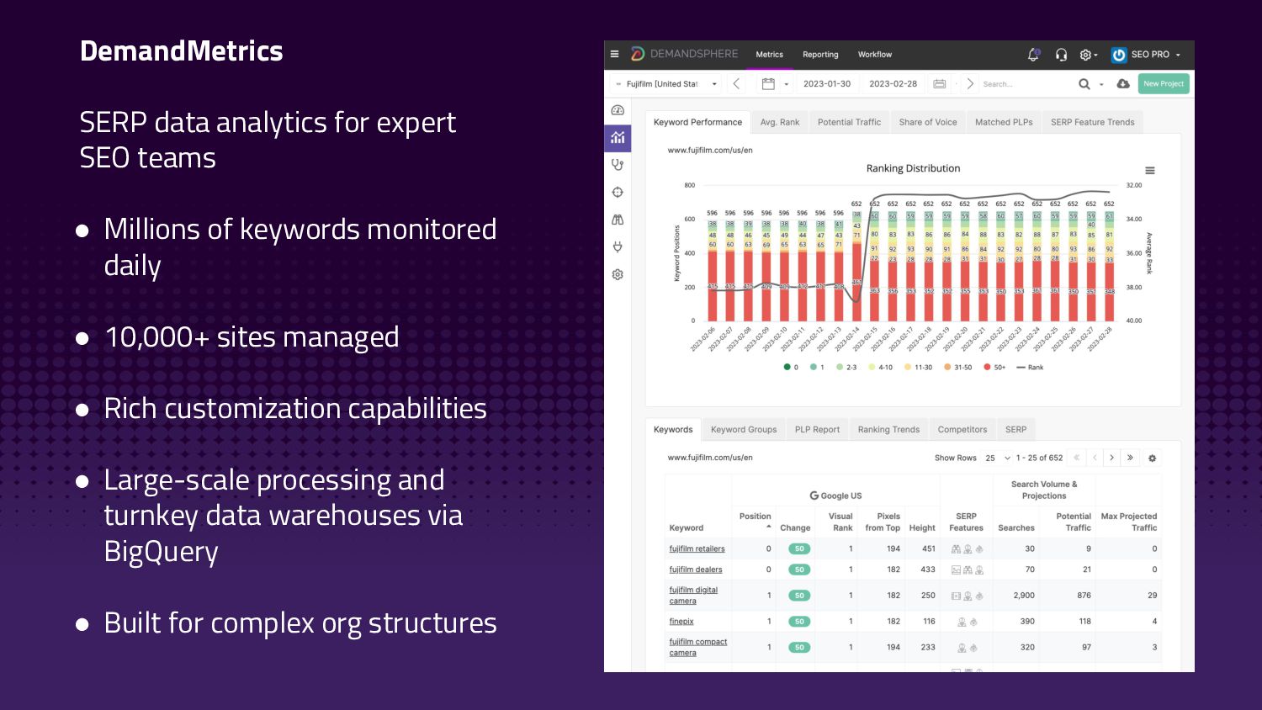Open the binoculars icon in sidebar
This screenshot has height=710, width=1262.
(x=618, y=220)
